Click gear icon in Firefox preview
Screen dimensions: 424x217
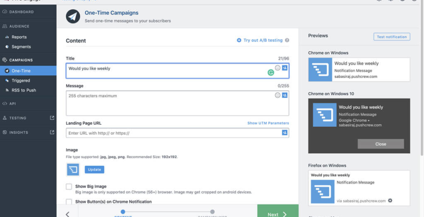click(390, 201)
